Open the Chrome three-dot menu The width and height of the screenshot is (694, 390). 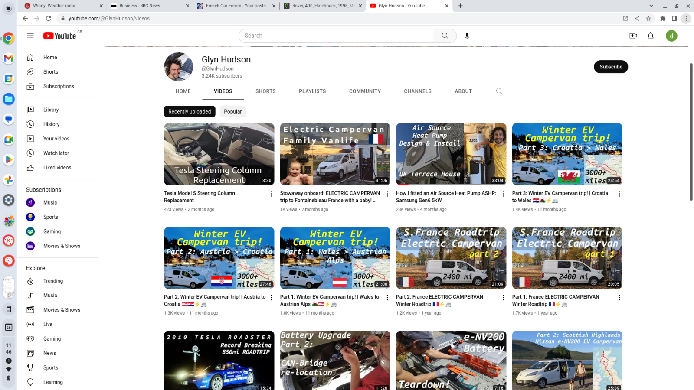pyautogui.click(x=686, y=18)
